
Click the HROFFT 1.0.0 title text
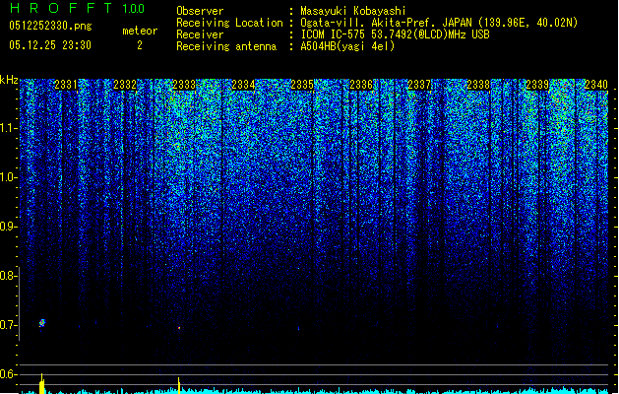[x=78, y=8]
